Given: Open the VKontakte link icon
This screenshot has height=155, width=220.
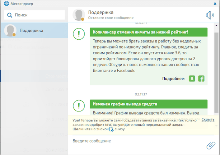Looking at the screenshot, I should coord(192,79).
